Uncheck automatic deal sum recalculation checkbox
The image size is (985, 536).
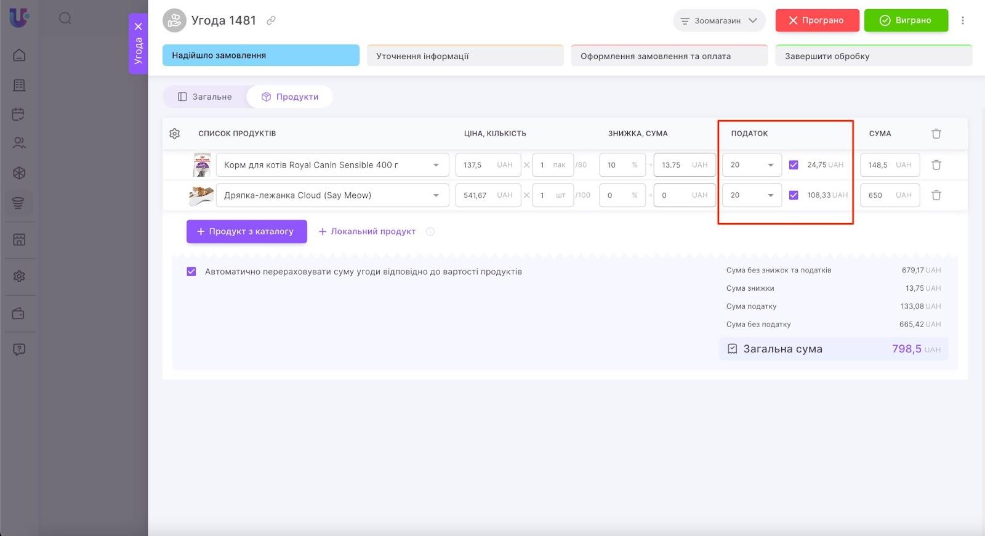191,272
